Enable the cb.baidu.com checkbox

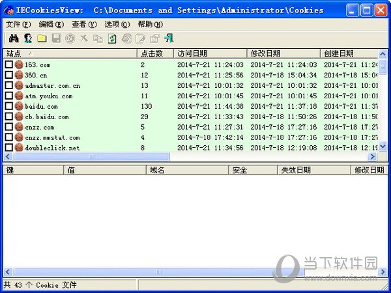point(9,117)
